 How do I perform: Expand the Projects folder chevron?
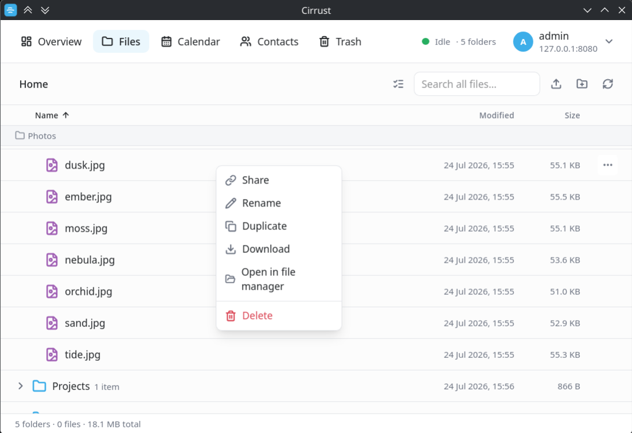pos(21,386)
